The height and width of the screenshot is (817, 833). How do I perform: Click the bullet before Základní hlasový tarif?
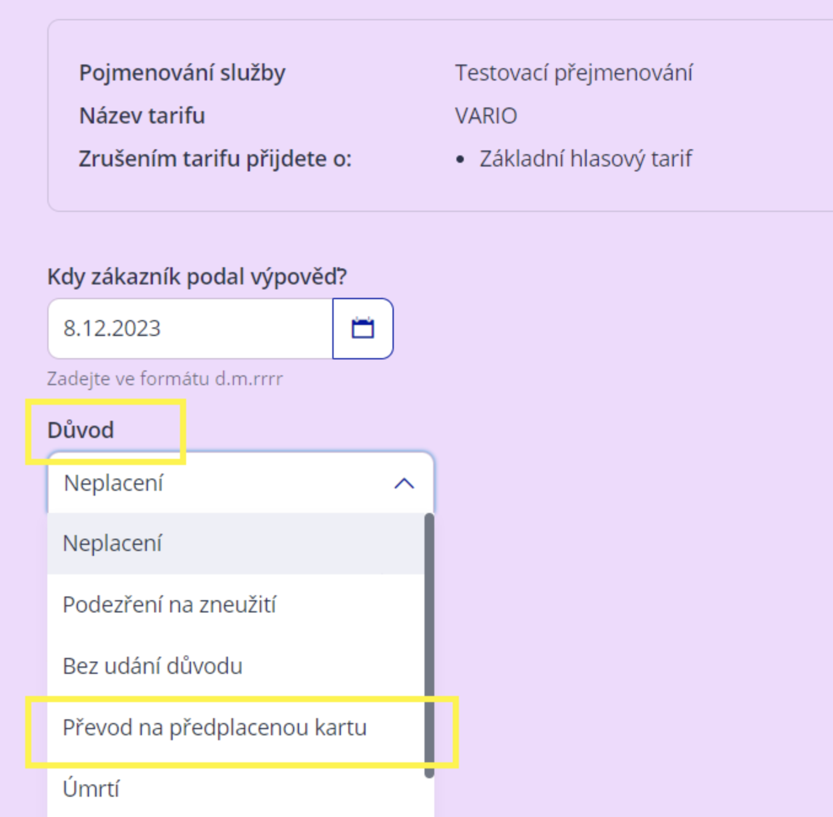tap(461, 160)
